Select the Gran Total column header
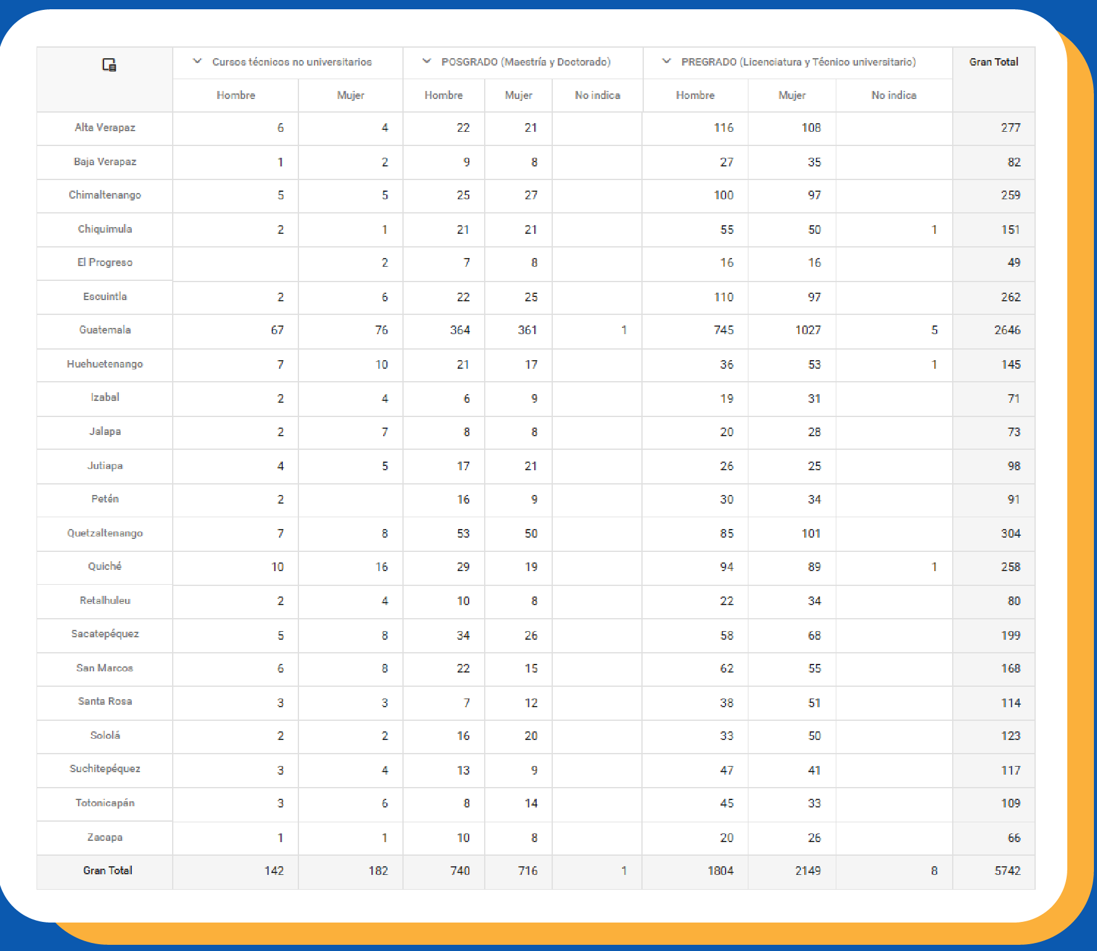Image resolution: width=1097 pixels, height=951 pixels. point(994,62)
